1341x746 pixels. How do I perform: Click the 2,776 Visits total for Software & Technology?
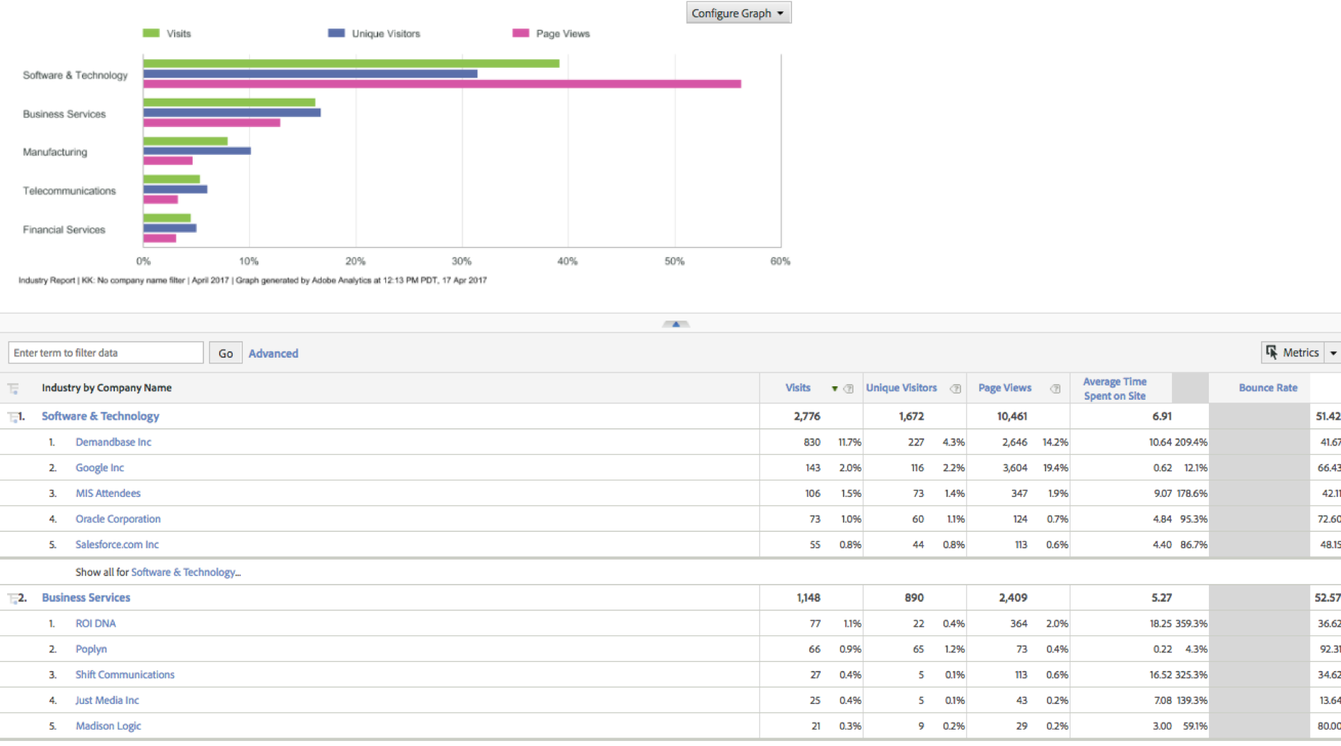[807, 416]
